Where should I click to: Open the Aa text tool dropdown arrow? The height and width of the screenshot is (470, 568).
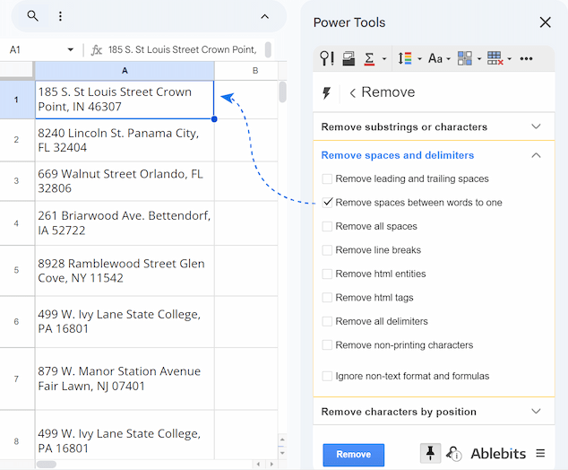tap(448, 59)
